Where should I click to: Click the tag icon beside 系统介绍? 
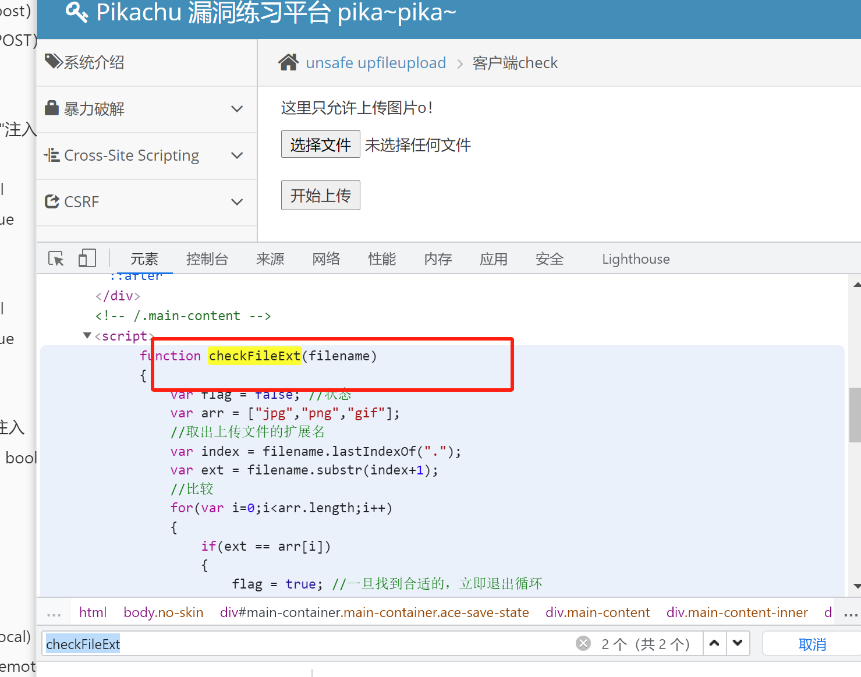[x=54, y=62]
